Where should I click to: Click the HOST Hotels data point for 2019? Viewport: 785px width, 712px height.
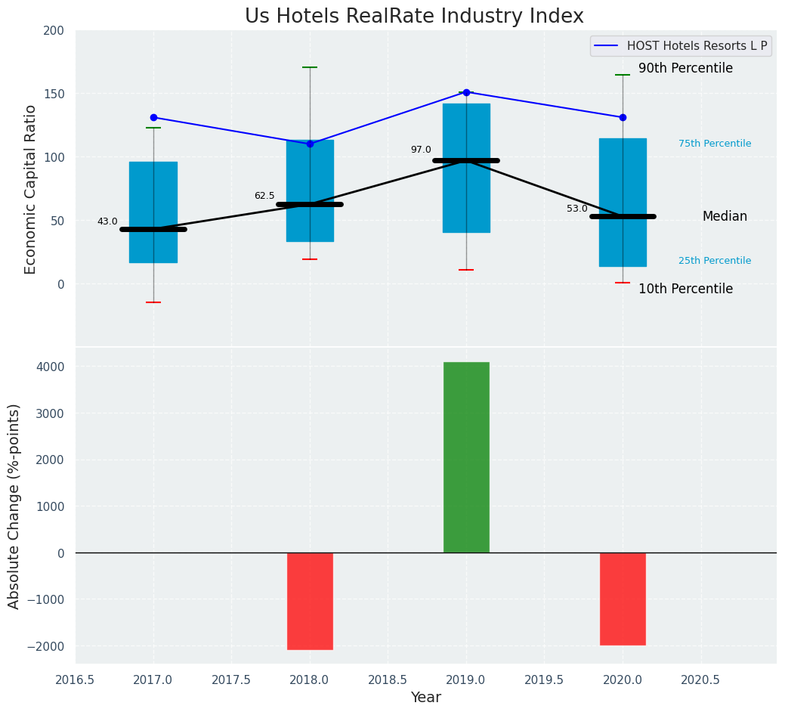click(466, 93)
